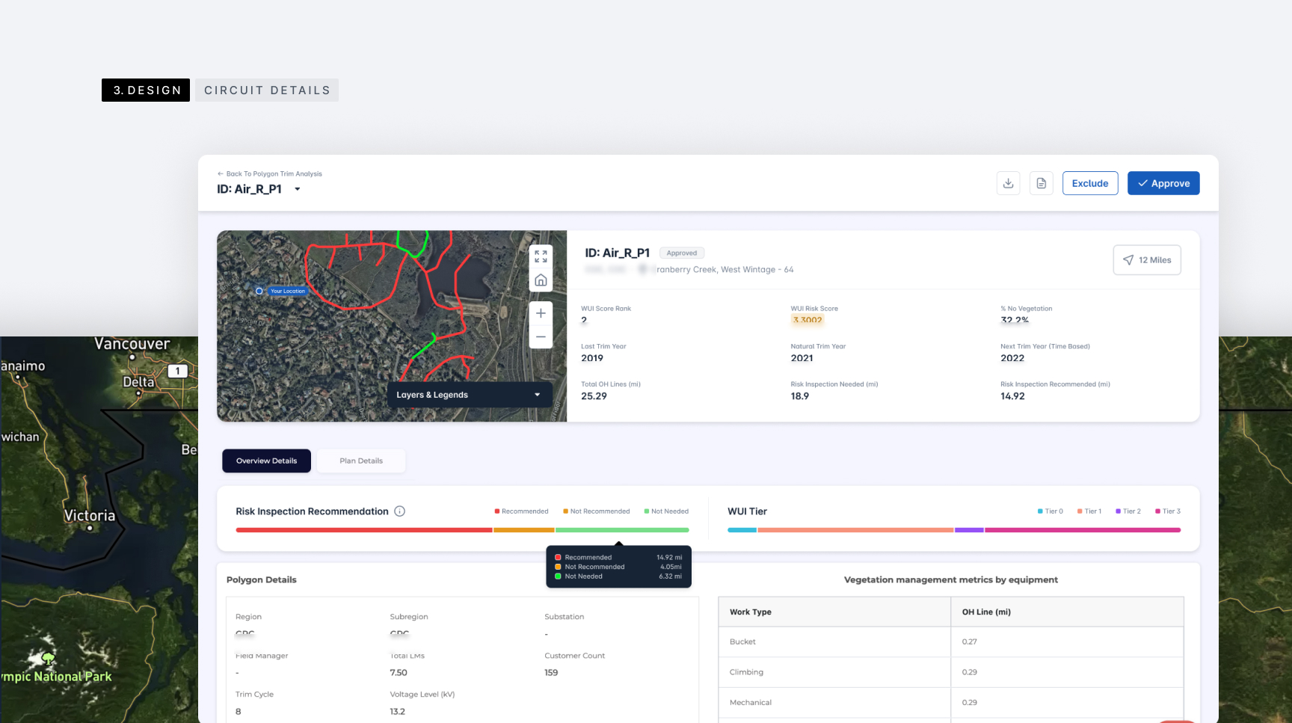Click the Tier 2 legend item
Viewport: 1292px width, 723px height.
pyautogui.click(x=1128, y=511)
